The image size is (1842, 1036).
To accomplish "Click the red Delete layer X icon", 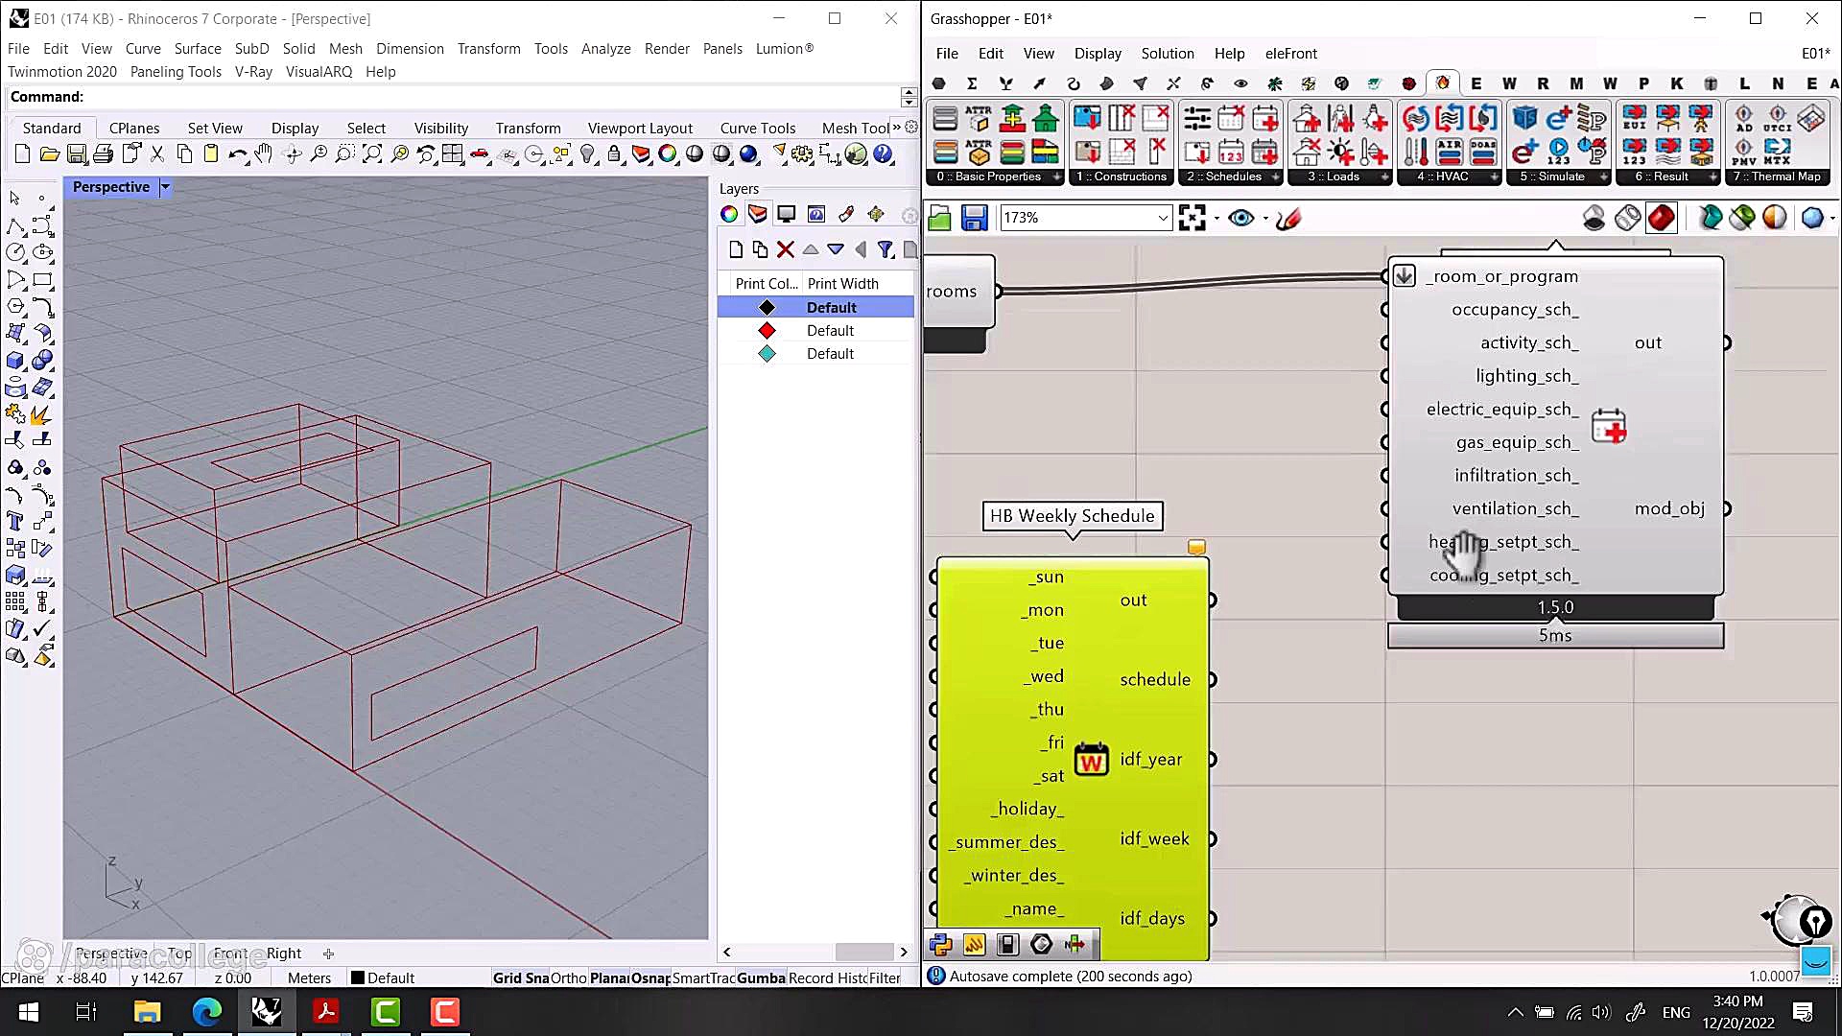I will (786, 250).
